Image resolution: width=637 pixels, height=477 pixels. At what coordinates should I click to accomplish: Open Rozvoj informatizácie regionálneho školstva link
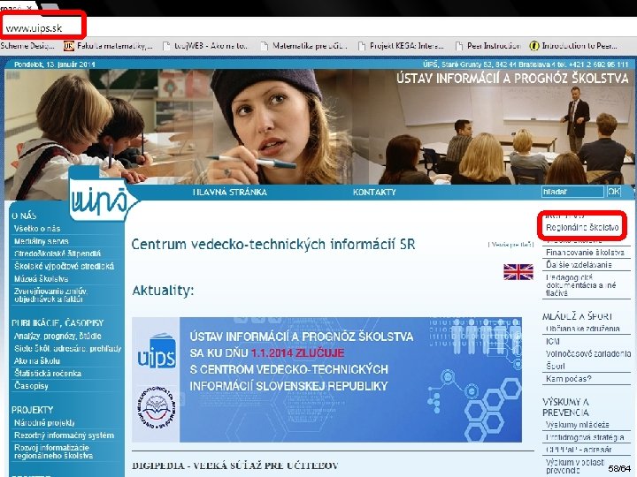(x=53, y=451)
